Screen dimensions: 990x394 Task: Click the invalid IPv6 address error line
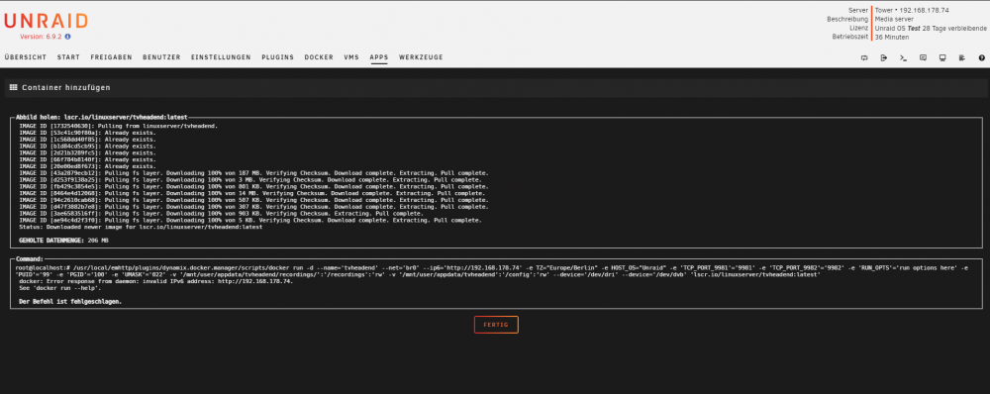(x=156, y=281)
